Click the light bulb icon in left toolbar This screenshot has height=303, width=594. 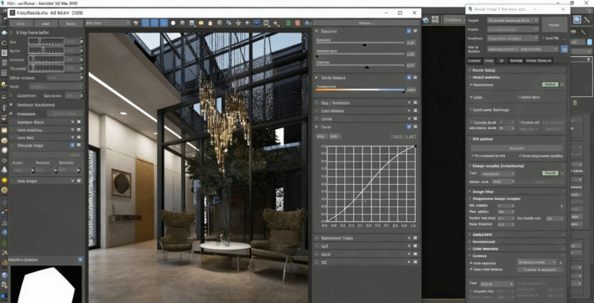(4, 85)
